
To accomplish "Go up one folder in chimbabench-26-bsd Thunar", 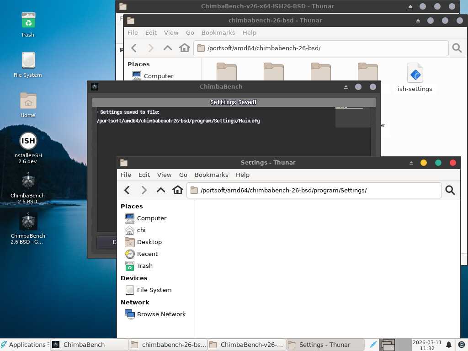I will point(167,48).
